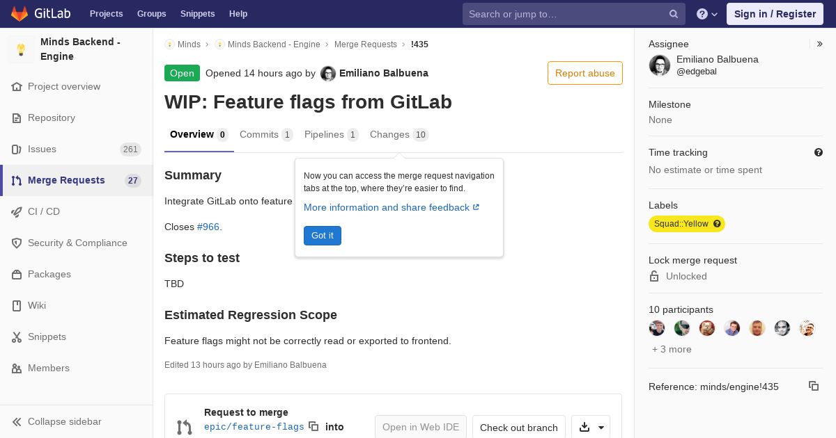
Task: Copy the merge request reference icon
Action: point(813,386)
